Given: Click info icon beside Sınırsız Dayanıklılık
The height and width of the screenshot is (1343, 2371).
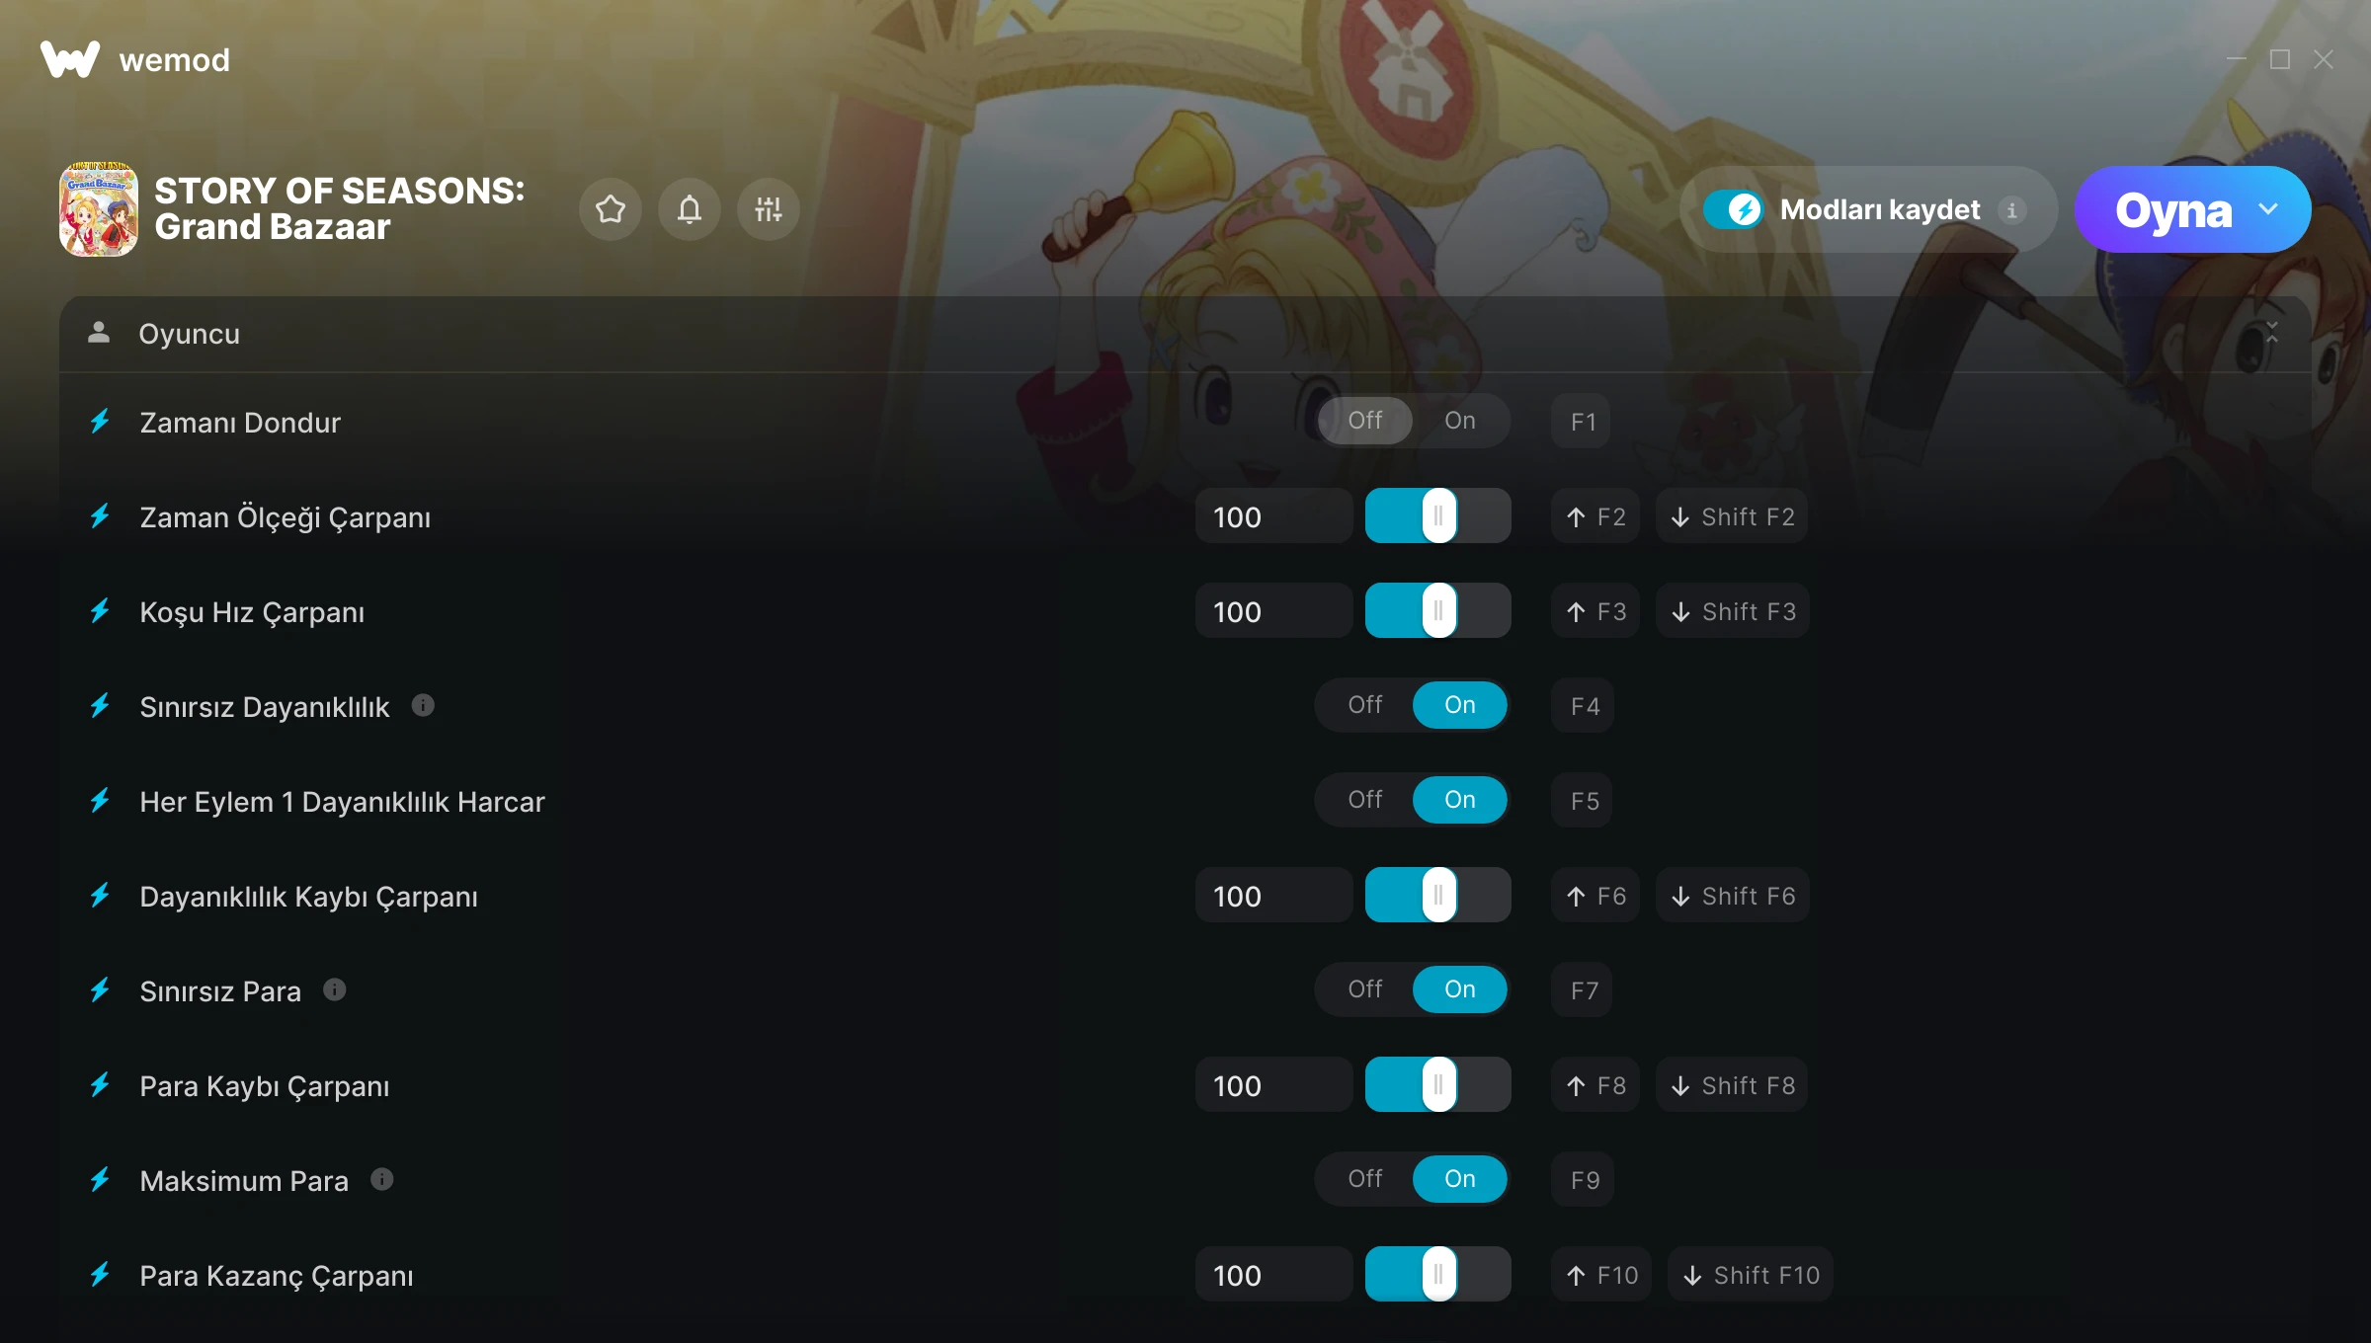Looking at the screenshot, I should 423,705.
